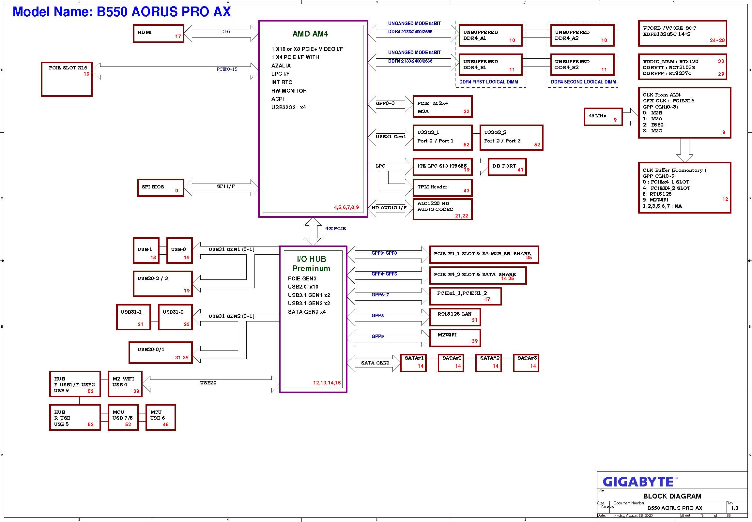Screen dimensions: 752x522
Task: Select the USB31-0 block
Action: [175, 317]
